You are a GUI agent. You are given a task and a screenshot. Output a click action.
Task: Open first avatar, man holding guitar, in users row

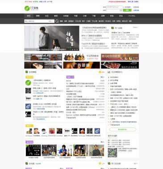pos(29,131)
